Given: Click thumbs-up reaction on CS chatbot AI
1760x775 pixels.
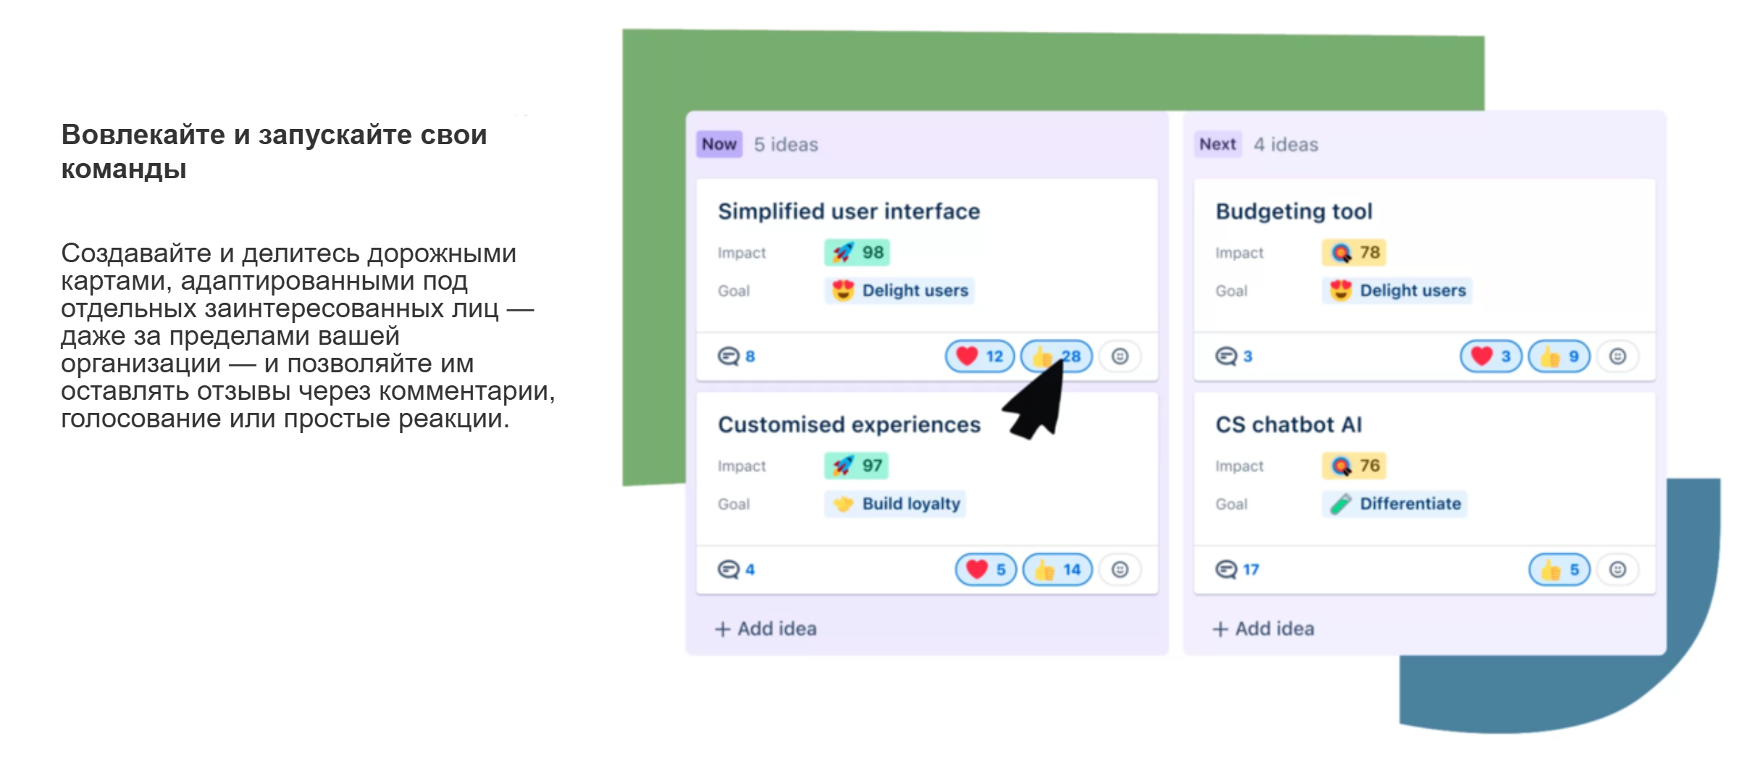Looking at the screenshot, I should 1559,570.
